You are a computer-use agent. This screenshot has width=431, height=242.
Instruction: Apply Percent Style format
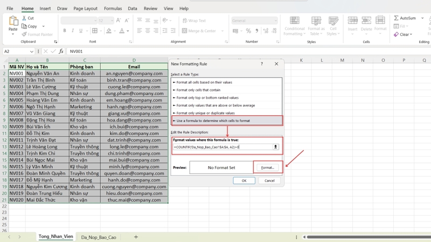[248, 31]
